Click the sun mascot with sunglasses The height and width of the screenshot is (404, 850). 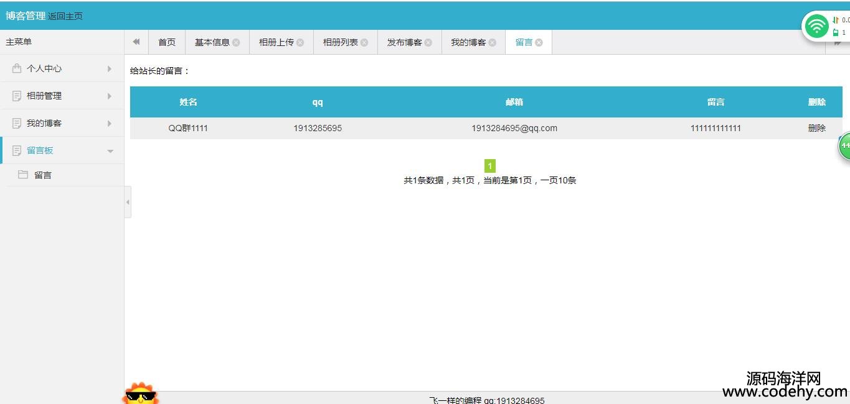pyautogui.click(x=141, y=395)
